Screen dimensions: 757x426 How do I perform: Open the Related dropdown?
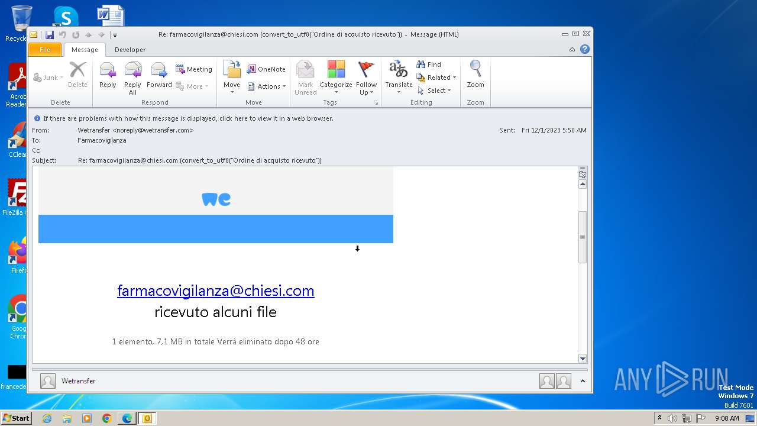[436, 78]
